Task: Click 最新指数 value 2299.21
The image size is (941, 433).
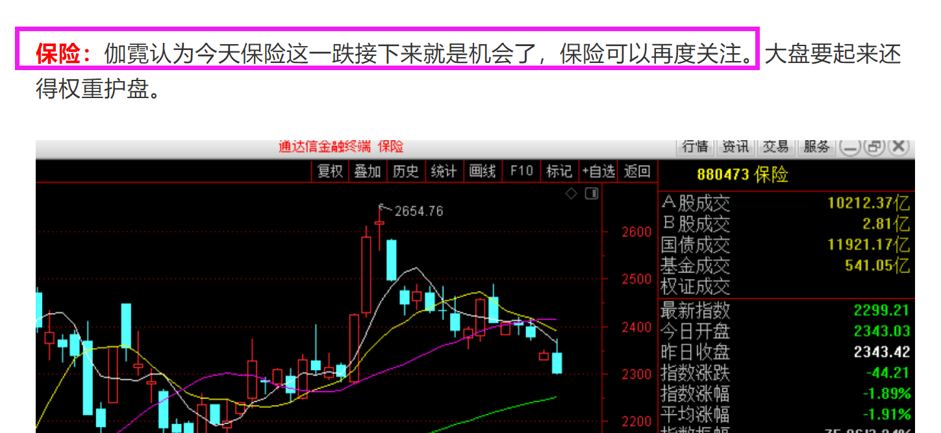Action: [882, 310]
